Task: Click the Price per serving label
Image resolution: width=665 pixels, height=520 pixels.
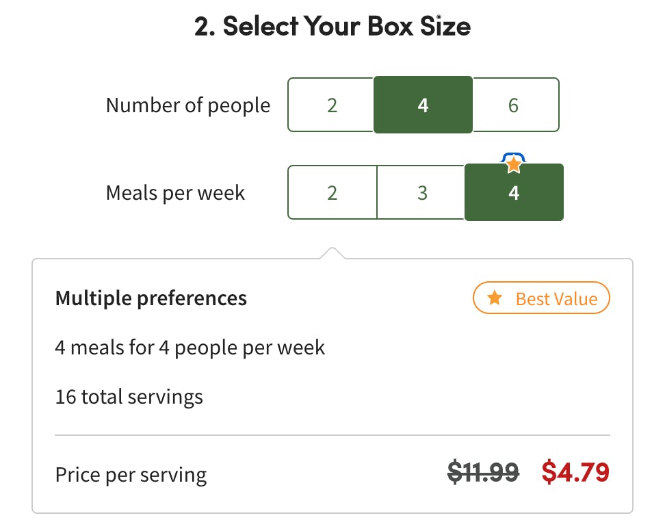Action: 131,475
